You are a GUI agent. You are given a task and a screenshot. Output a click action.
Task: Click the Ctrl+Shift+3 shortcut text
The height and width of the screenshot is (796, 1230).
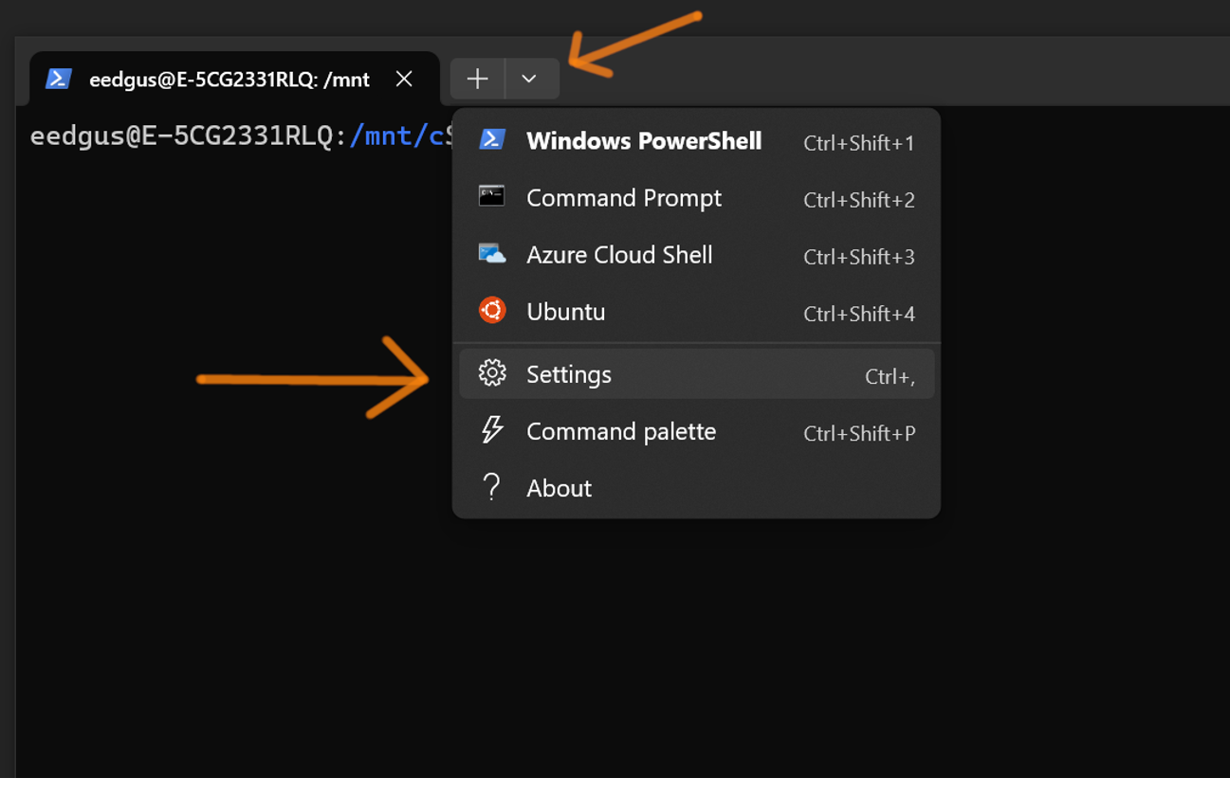tap(859, 257)
